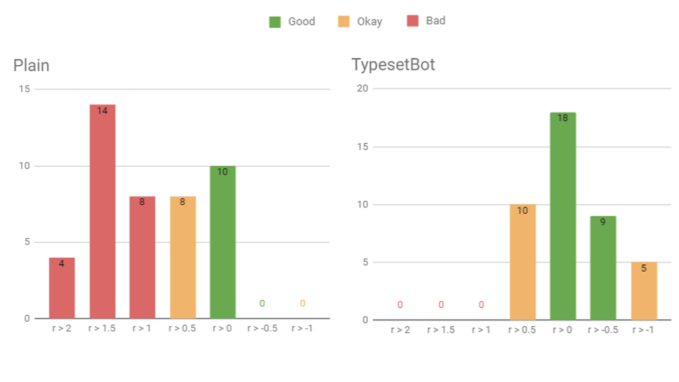Click the r > 1.5 axis label in Plain

point(102,328)
